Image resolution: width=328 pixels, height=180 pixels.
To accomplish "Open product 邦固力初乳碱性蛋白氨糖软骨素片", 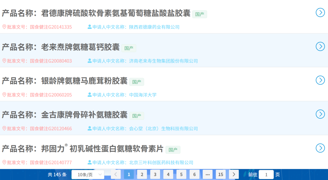I will point(102,148).
